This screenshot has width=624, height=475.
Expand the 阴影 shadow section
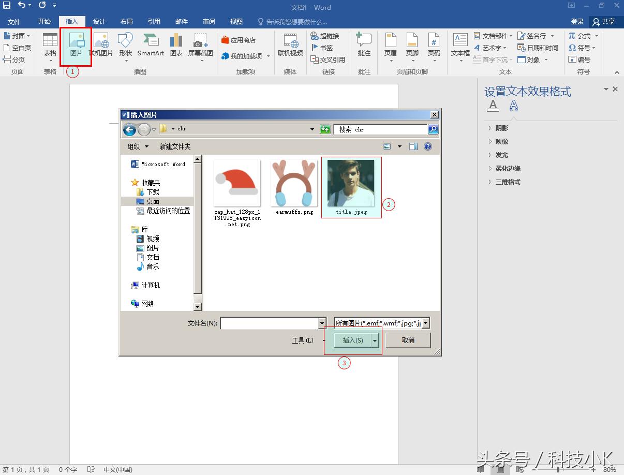501,128
